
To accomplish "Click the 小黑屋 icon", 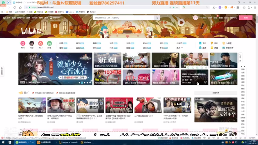I will pyautogui.click(x=223, y=43).
